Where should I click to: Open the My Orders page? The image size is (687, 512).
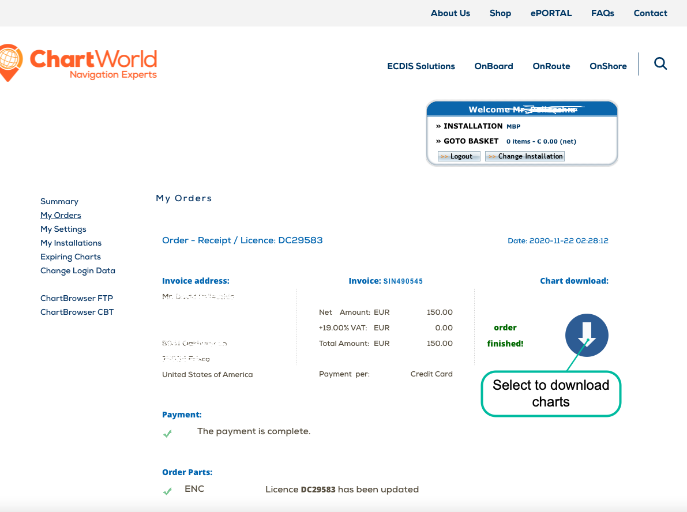(x=61, y=215)
